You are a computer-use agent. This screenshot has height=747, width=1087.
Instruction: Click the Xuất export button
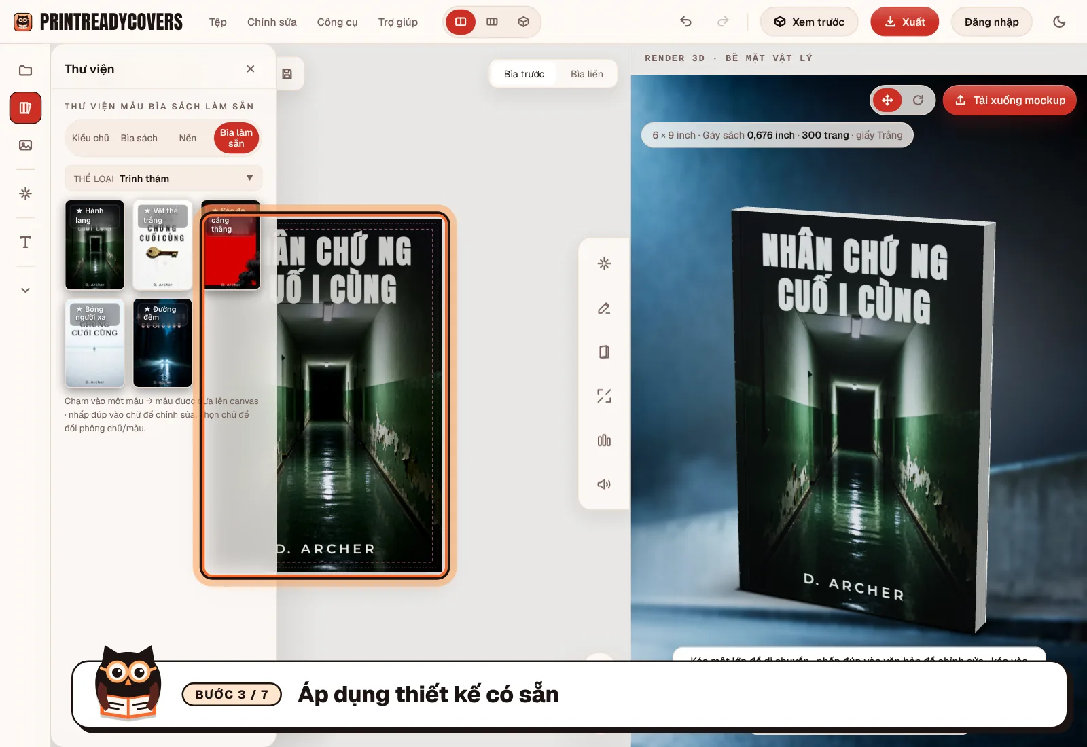[x=904, y=22]
